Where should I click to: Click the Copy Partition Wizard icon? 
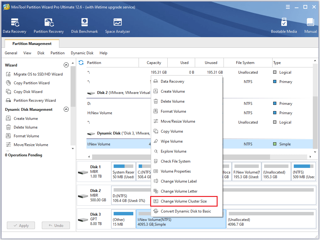[x=8, y=83]
